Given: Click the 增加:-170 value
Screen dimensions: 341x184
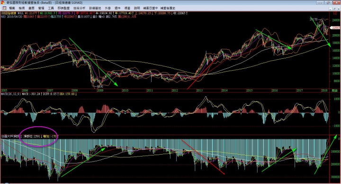Looking at the screenshot, I should tap(50, 136).
